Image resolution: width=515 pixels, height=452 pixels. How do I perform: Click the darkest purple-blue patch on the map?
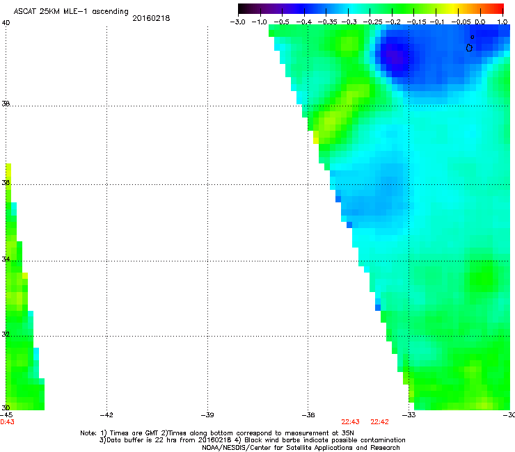point(395,56)
